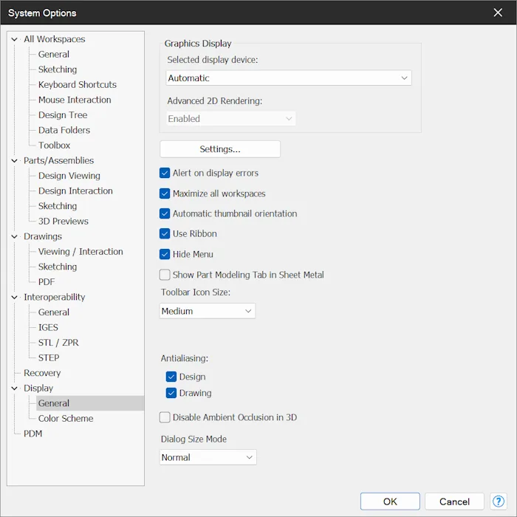Select General under Display
Image resolution: width=517 pixels, height=517 pixels.
tap(54, 403)
